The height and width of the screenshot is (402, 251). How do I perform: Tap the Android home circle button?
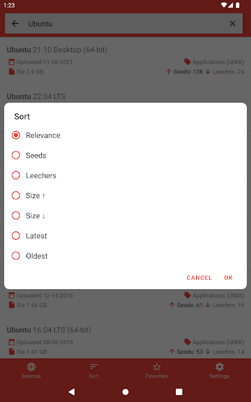[x=125, y=392]
